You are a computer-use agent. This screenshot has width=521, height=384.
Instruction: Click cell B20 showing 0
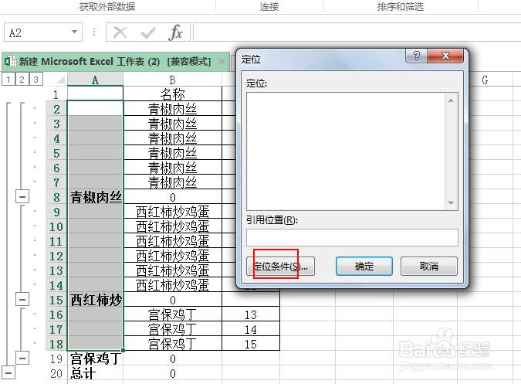tap(172, 373)
